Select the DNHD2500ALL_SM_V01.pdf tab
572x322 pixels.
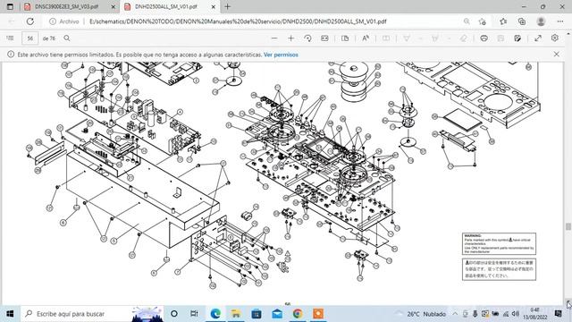coord(166,6)
